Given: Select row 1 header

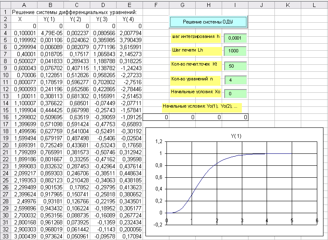Looking at the screenshot, I should tap(5, 12).
